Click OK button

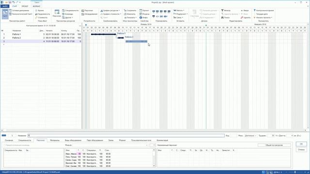301,144
